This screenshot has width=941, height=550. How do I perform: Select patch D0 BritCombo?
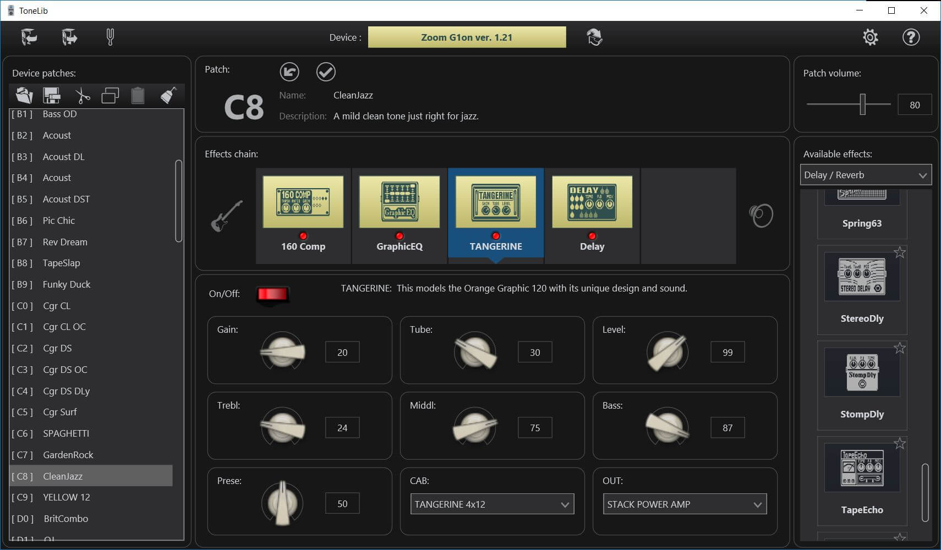(91, 519)
